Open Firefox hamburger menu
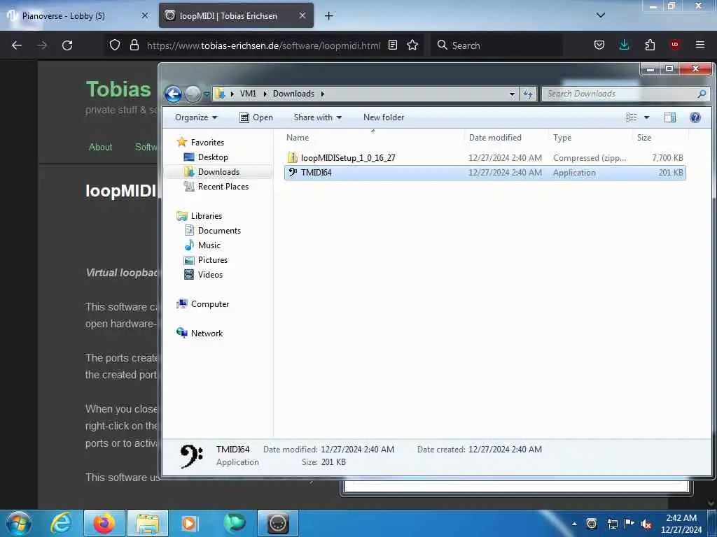This screenshot has height=537, width=717. click(700, 45)
